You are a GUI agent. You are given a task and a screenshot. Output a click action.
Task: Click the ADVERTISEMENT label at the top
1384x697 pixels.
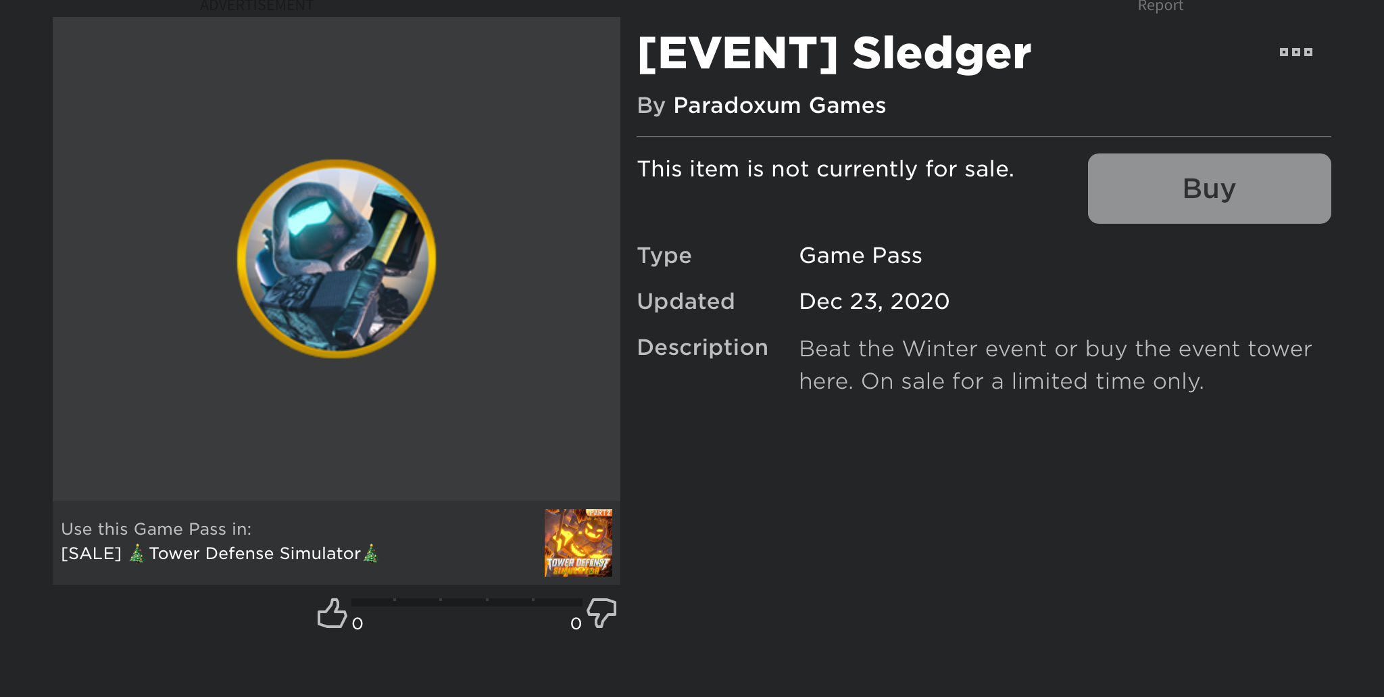click(257, 6)
